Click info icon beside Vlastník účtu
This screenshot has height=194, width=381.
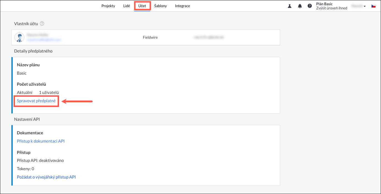(x=42, y=23)
